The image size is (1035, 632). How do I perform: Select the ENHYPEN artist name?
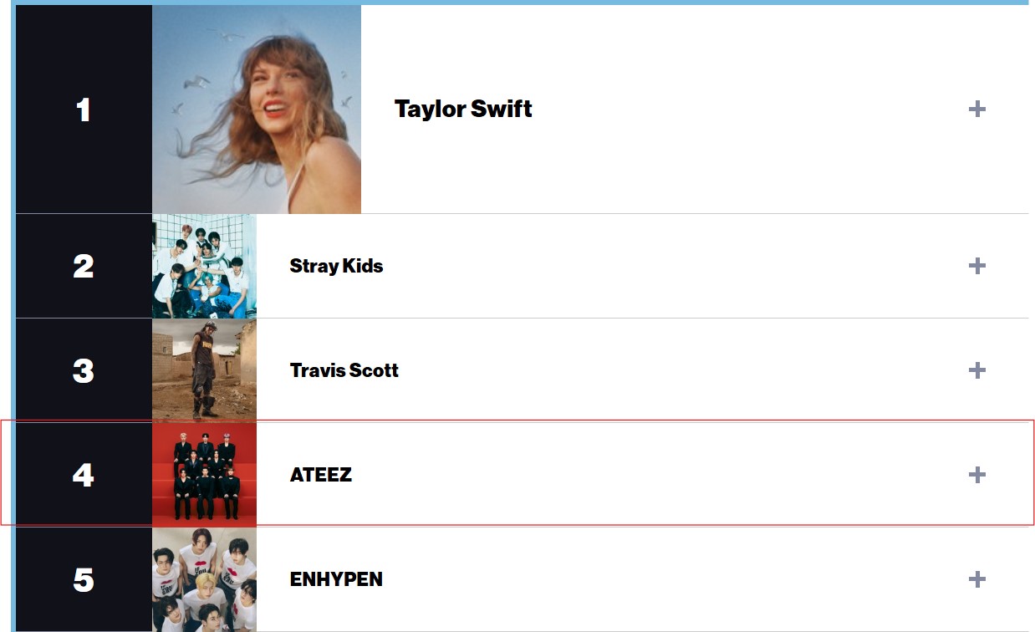[336, 579]
